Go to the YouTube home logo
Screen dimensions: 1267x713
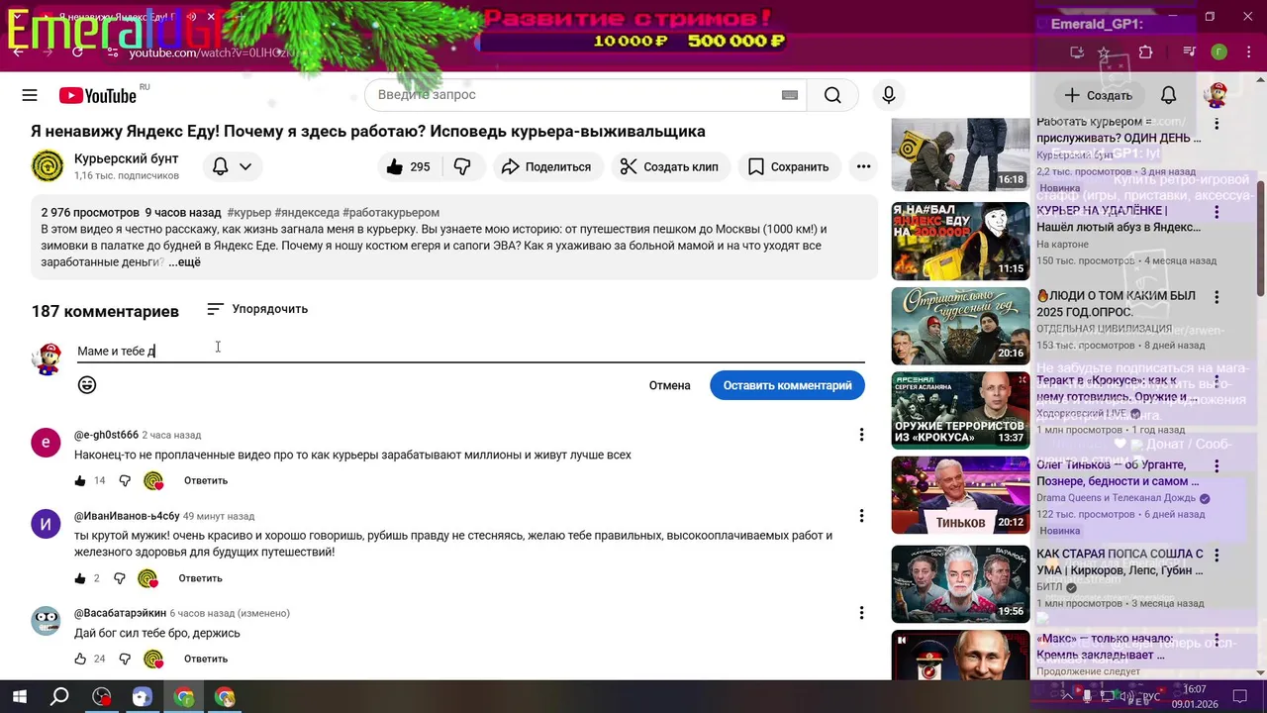98,95
